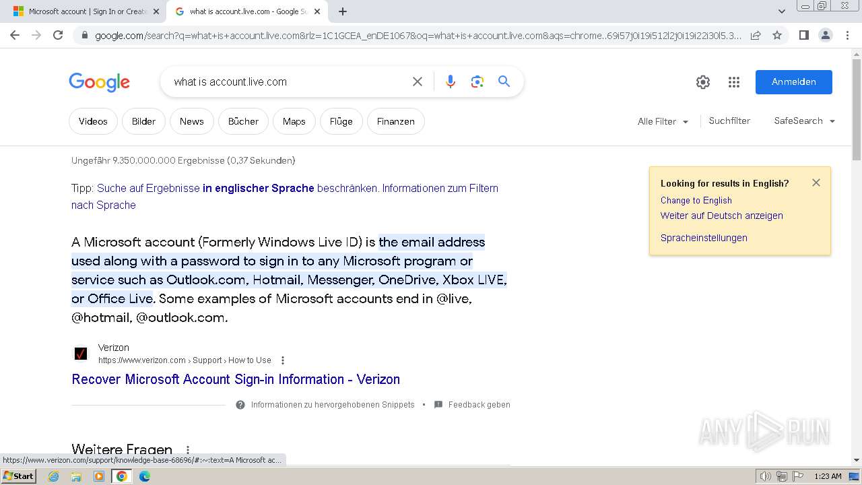Open info about featured snippets
862x485 pixels.
[326, 405]
